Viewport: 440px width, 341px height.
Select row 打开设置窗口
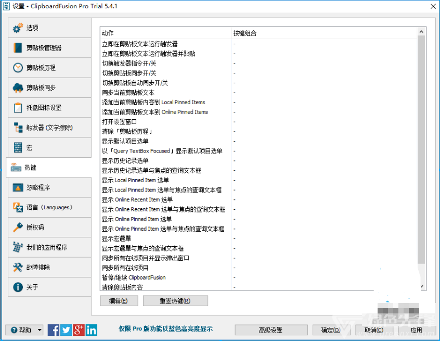click(258, 122)
